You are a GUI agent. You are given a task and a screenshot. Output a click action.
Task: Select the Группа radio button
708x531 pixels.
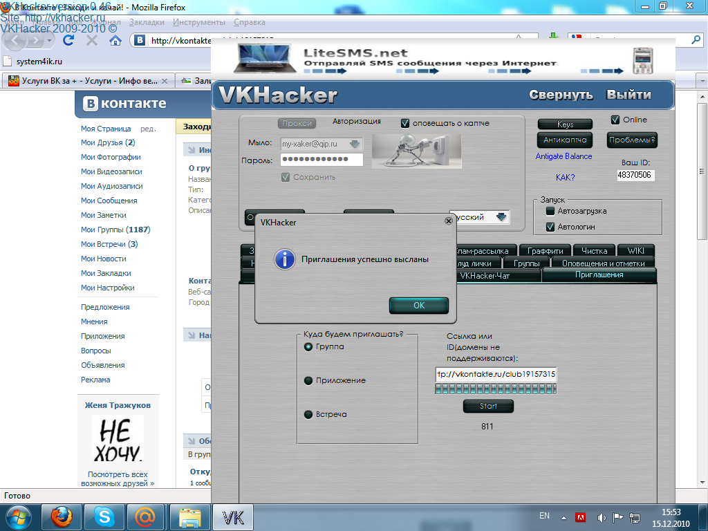coord(308,347)
